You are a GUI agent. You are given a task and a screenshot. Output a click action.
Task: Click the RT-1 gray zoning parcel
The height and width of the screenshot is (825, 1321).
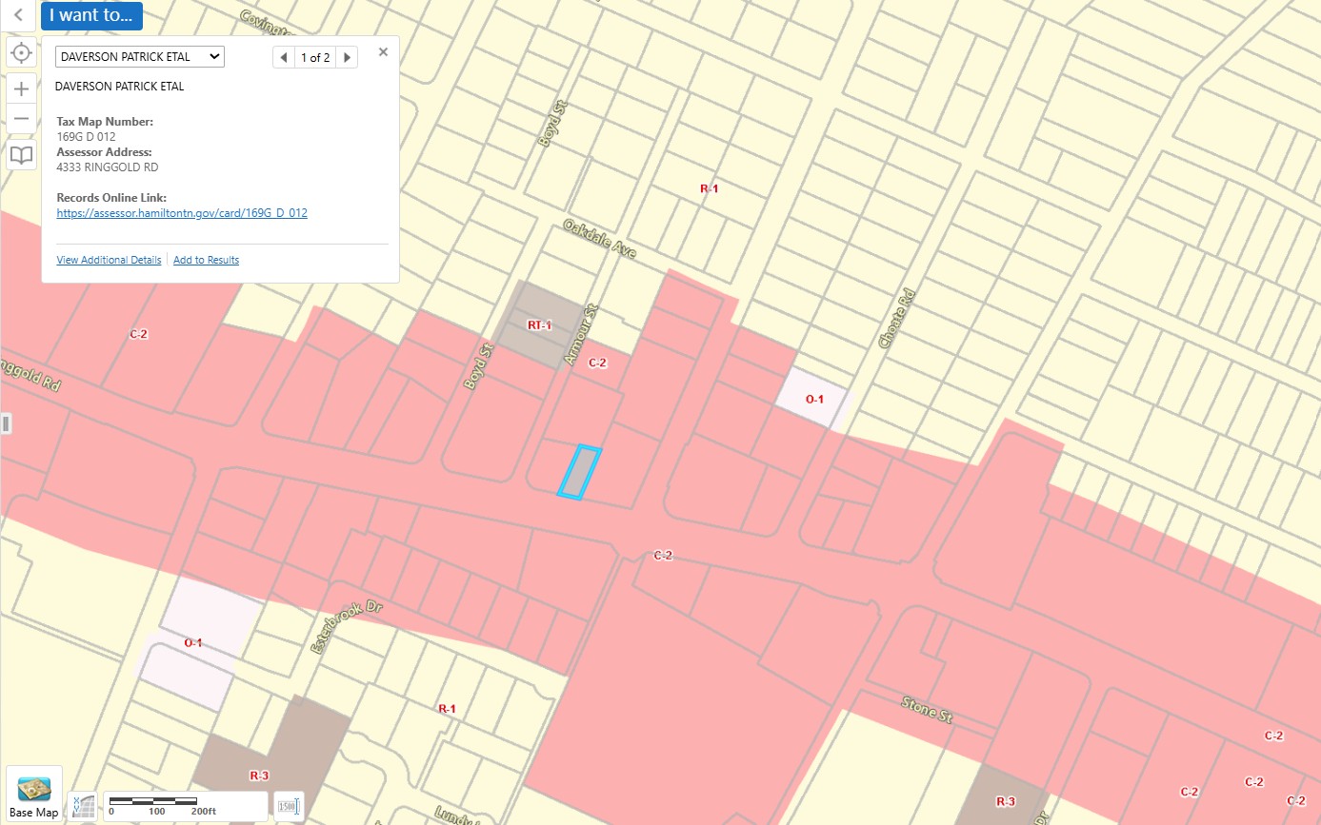539,324
